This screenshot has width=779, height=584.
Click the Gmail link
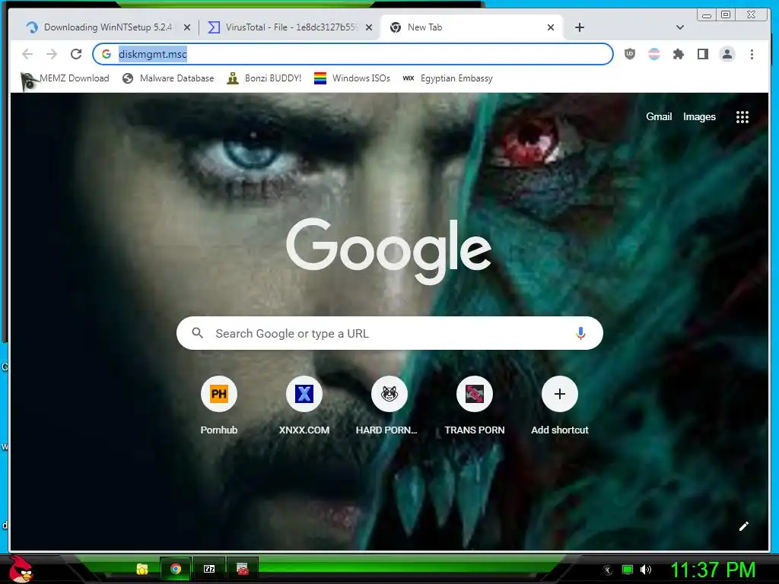coord(659,116)
